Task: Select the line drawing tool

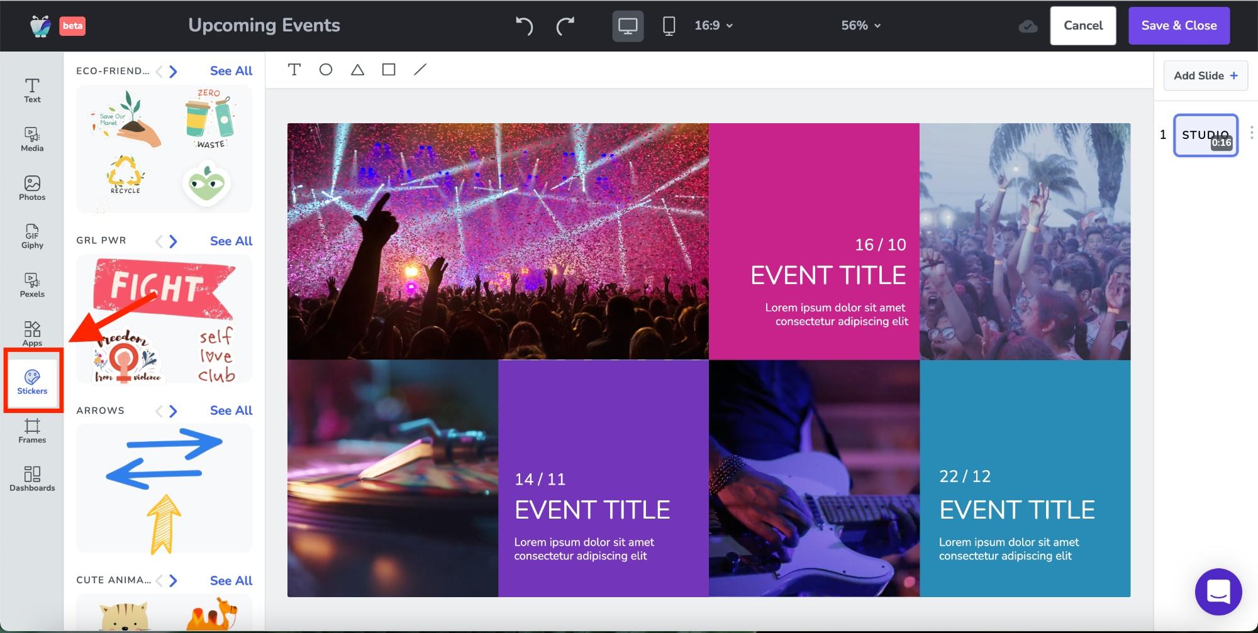Action: [420, 69]
